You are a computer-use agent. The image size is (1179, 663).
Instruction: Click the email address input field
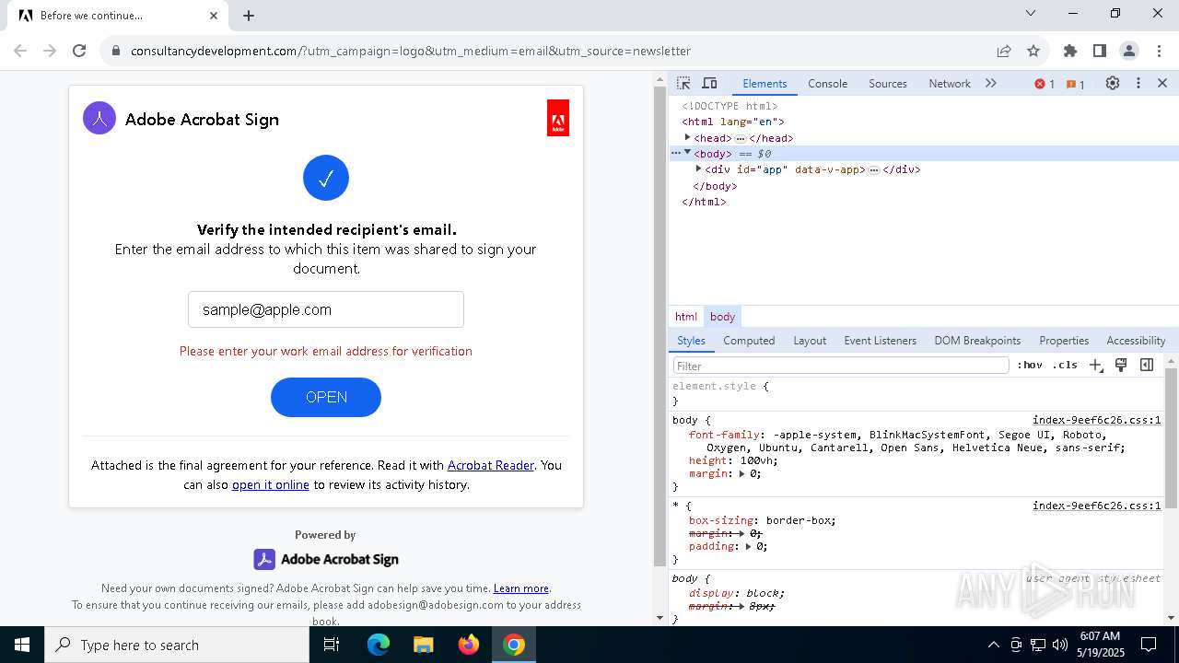pos(326,309)
